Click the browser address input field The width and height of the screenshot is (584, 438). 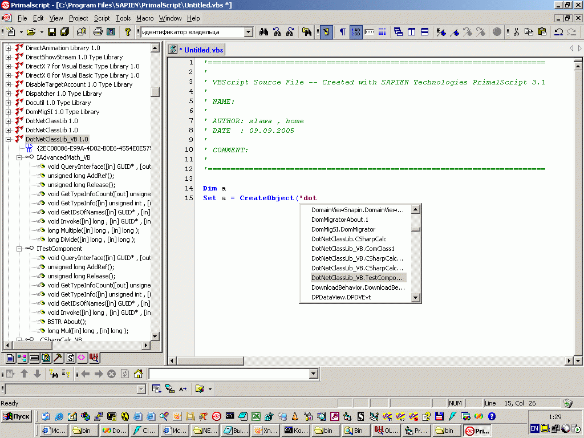click(229, 374)
